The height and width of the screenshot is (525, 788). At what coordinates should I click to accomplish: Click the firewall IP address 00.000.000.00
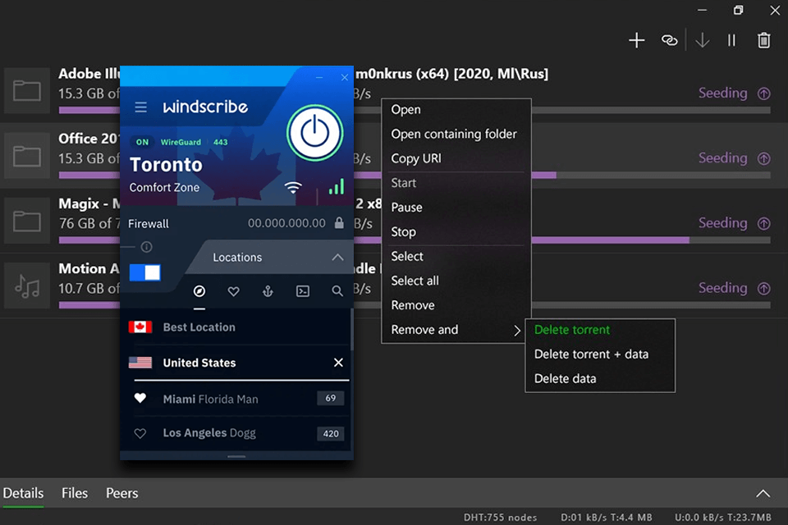click(x=286, y=223)
